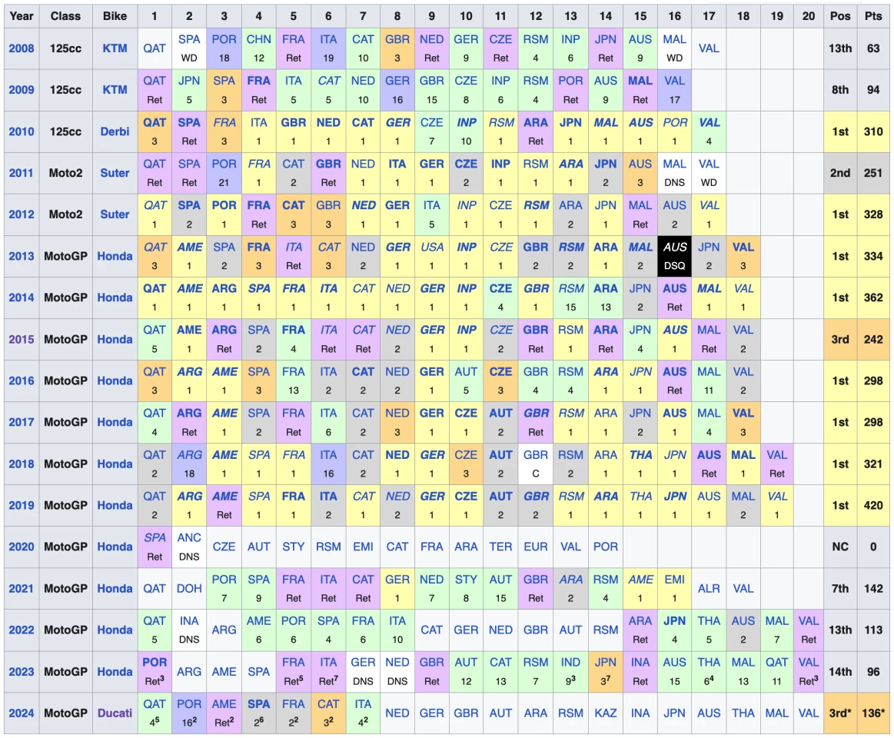This screenshot has height=738, width=894.
Task: Click the Pts column header
Action: [x=873, y=16]
